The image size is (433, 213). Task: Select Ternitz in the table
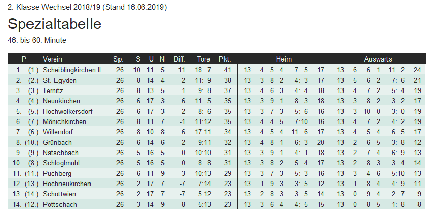54,90
